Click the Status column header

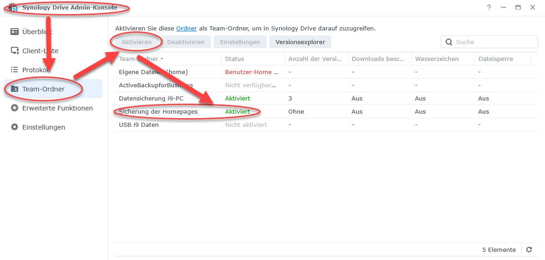pos(235,59)
